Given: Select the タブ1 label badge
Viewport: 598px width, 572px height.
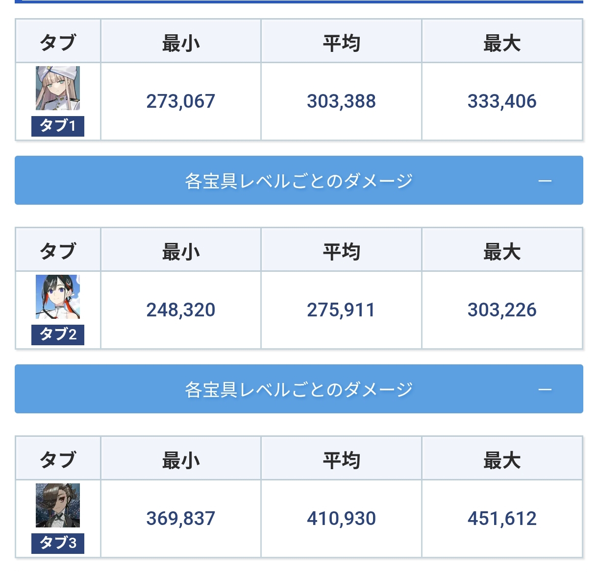Looking at the screenshot, I should (x=58, y=126).
